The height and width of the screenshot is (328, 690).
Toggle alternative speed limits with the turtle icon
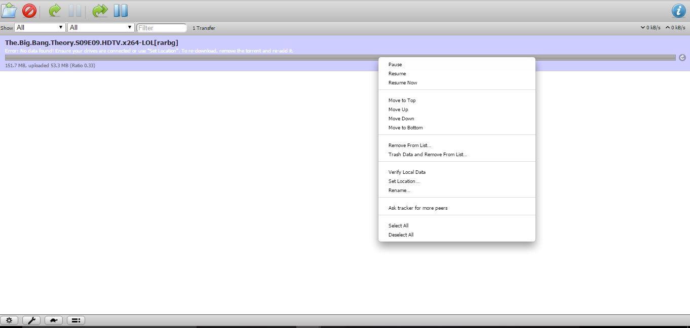(54, 320)
